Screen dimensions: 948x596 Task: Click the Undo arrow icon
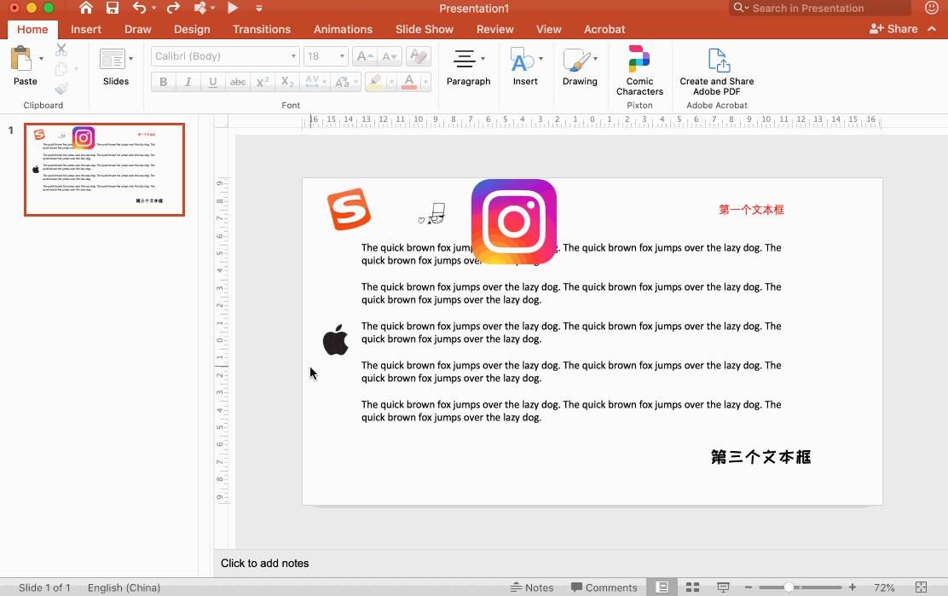click(x=140, y=9)
